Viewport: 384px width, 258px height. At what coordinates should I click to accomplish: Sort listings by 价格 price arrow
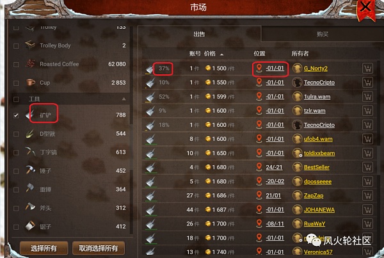click(221, 54)
